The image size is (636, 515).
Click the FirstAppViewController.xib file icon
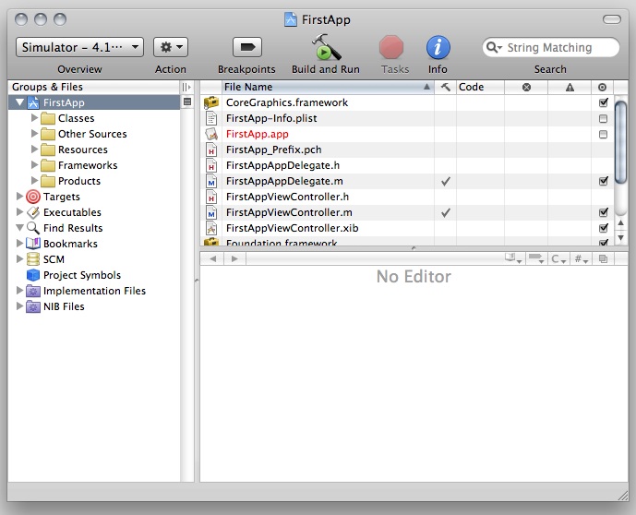pyautogui.click(x=211, y=228)
